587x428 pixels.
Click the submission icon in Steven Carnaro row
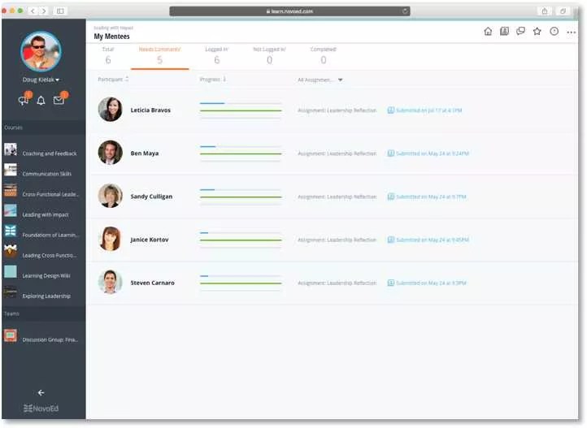(390, 283)
